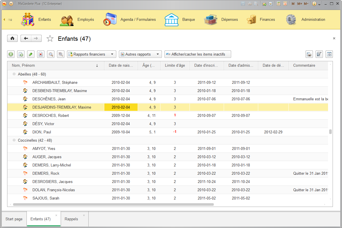Open the filter icon near the top right
Viewport: 342px width, 228px height.
click(319, 54)
